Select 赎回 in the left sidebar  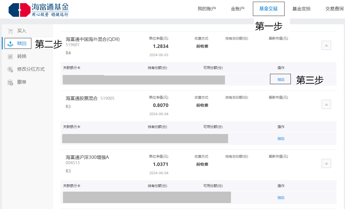click(x=22, y=44)
